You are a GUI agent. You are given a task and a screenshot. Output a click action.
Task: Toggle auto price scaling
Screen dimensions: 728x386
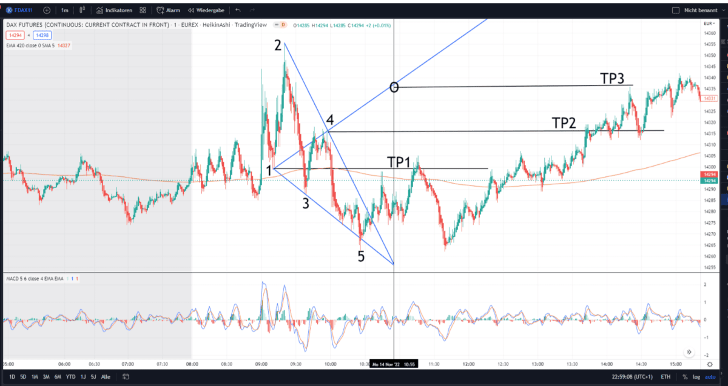click(x=712, y=376)
